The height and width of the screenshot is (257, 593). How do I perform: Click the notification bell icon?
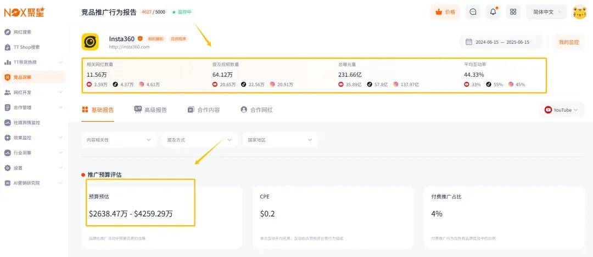pos(493,12)
